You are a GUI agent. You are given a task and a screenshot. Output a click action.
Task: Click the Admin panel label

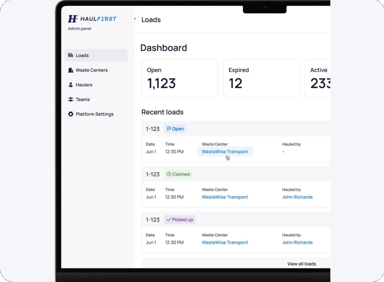(80, 29)
